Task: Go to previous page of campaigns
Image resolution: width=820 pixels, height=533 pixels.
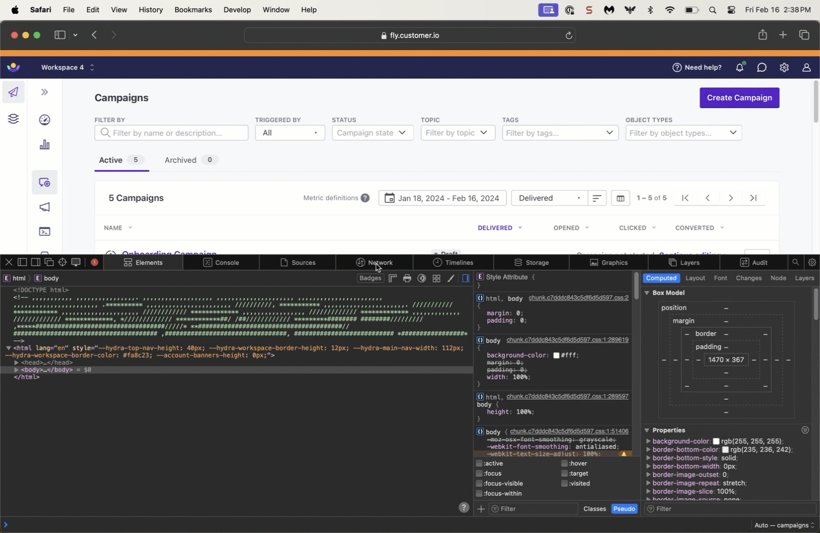Action: tap(708, 198)
